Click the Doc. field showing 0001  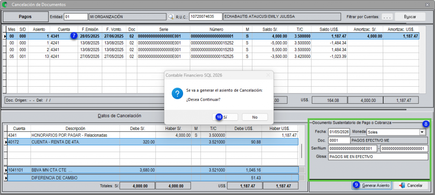[339, 140]
